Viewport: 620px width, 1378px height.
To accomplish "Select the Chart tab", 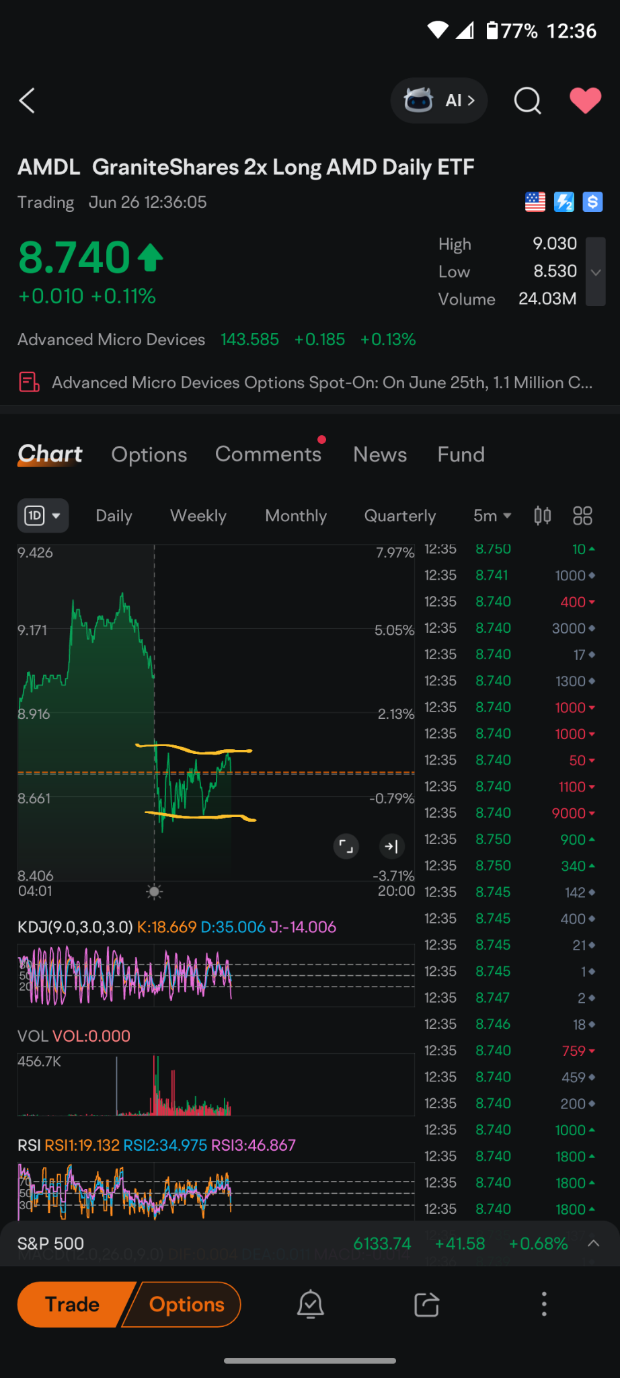I will coord(50,455).
